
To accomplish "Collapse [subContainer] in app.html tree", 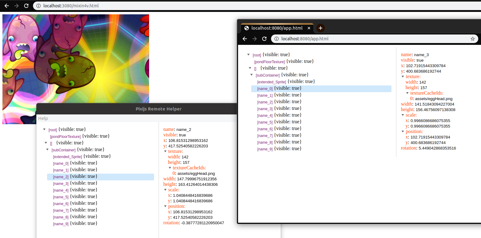I will [x=252, y=75].
